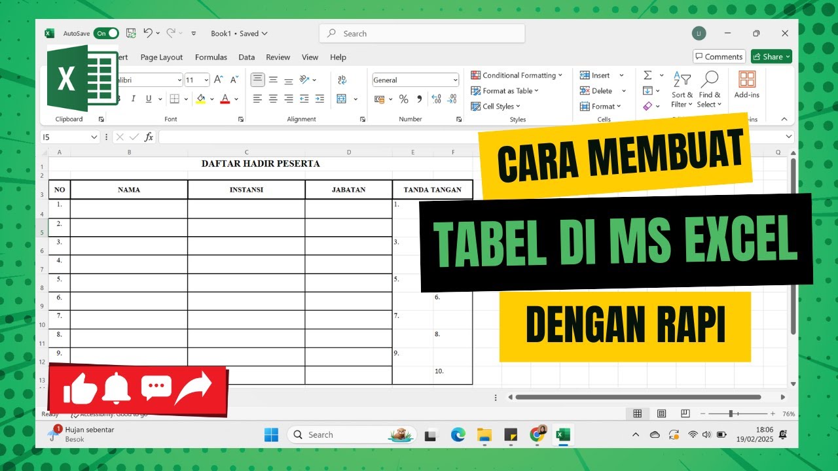Select Align Right icon
The width and height of the screenshot is (838, 471).
tap(288, 99)
